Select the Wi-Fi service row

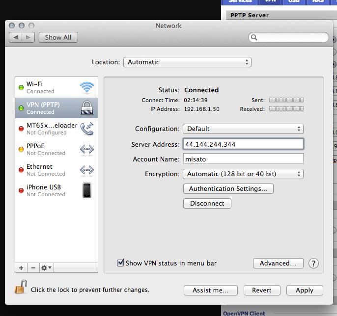pyautogui.click(x=56, y=87)
